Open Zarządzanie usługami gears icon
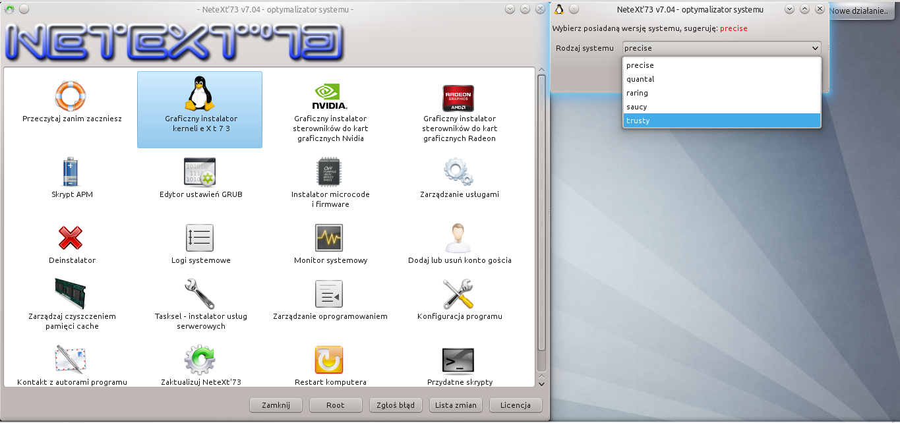 pyautogui.click(x=459, y=171)
